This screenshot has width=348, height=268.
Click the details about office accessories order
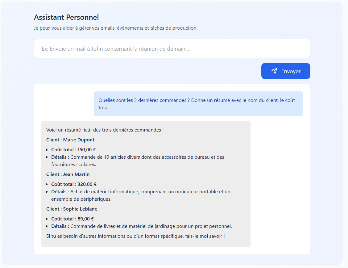[x=147, y=157]
